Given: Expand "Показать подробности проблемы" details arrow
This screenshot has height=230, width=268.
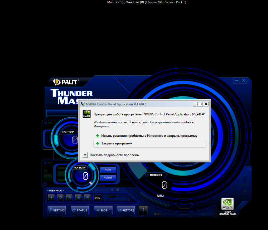Looking at the screenshot, I should tap(85, 155).
